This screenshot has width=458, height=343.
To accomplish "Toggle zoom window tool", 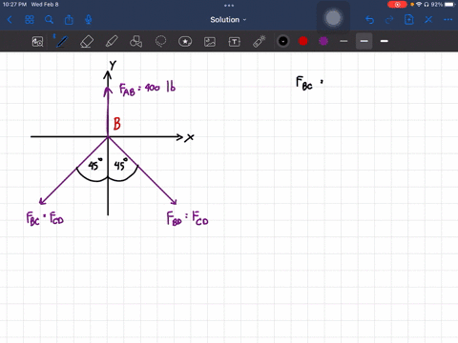I will [37, 42].
